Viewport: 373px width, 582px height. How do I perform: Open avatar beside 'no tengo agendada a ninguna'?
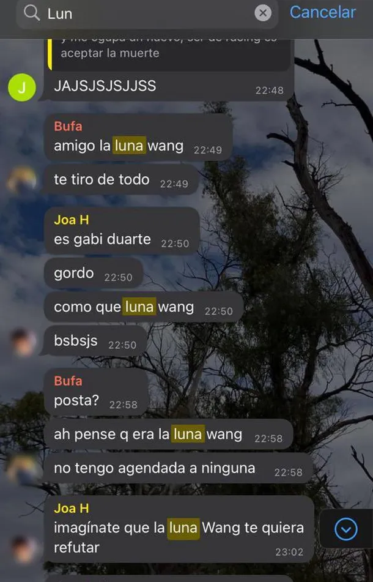click(x=22, y=469)
